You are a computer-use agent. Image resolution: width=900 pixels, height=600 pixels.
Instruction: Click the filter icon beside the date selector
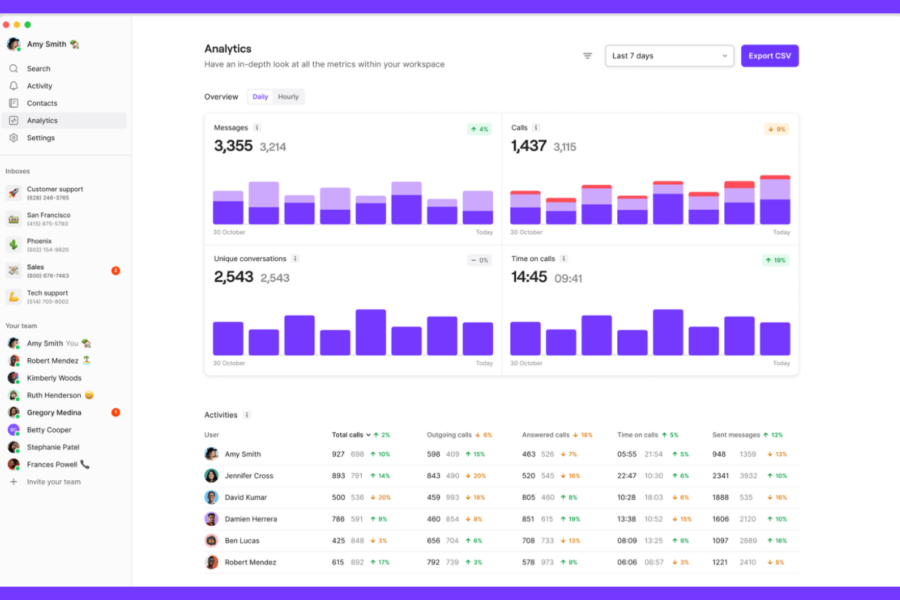[587, 55]
